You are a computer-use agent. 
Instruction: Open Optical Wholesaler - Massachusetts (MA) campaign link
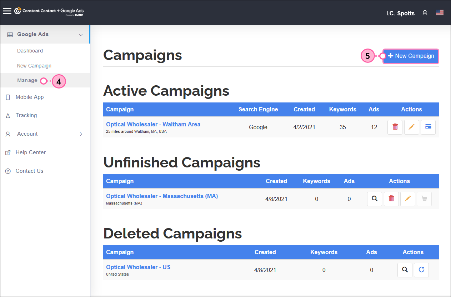point(162,196)
